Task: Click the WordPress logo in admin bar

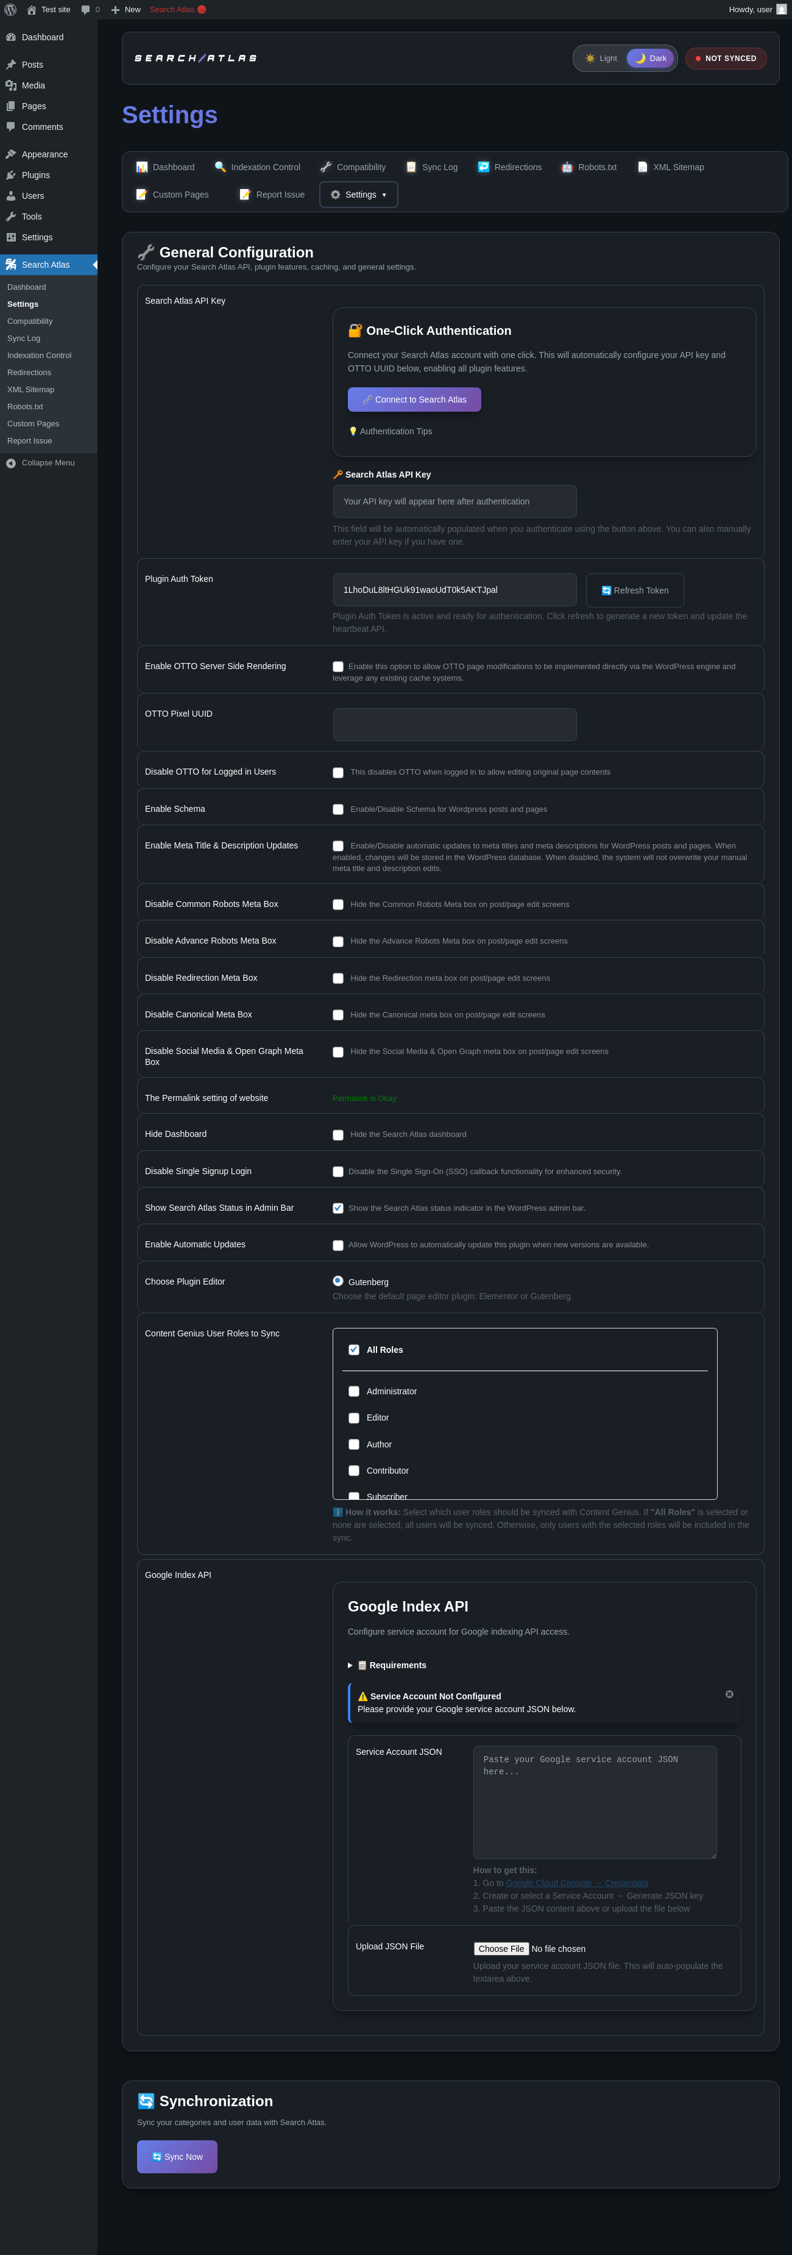Action: [x=10, y=10]
